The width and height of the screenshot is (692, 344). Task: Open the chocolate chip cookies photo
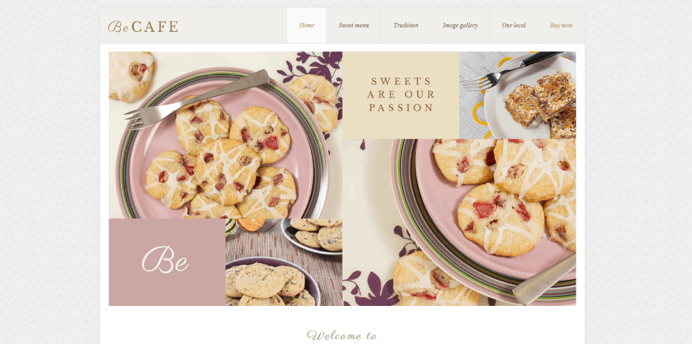pos(284,262)
